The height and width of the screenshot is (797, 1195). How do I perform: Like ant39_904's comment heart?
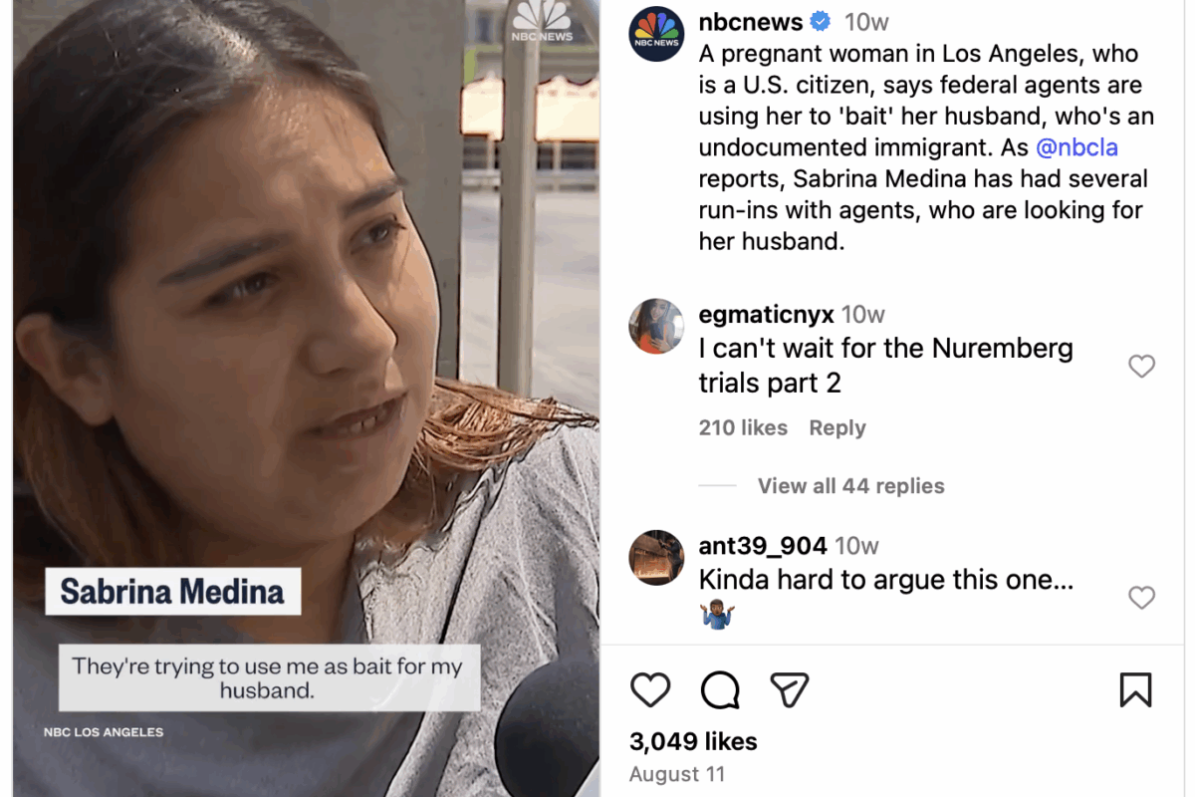click(x=1141, y=598)
